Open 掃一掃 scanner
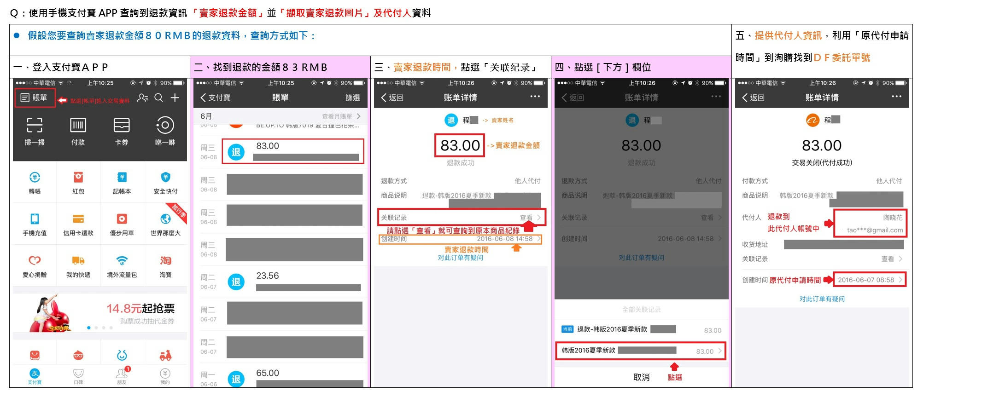 35,131
